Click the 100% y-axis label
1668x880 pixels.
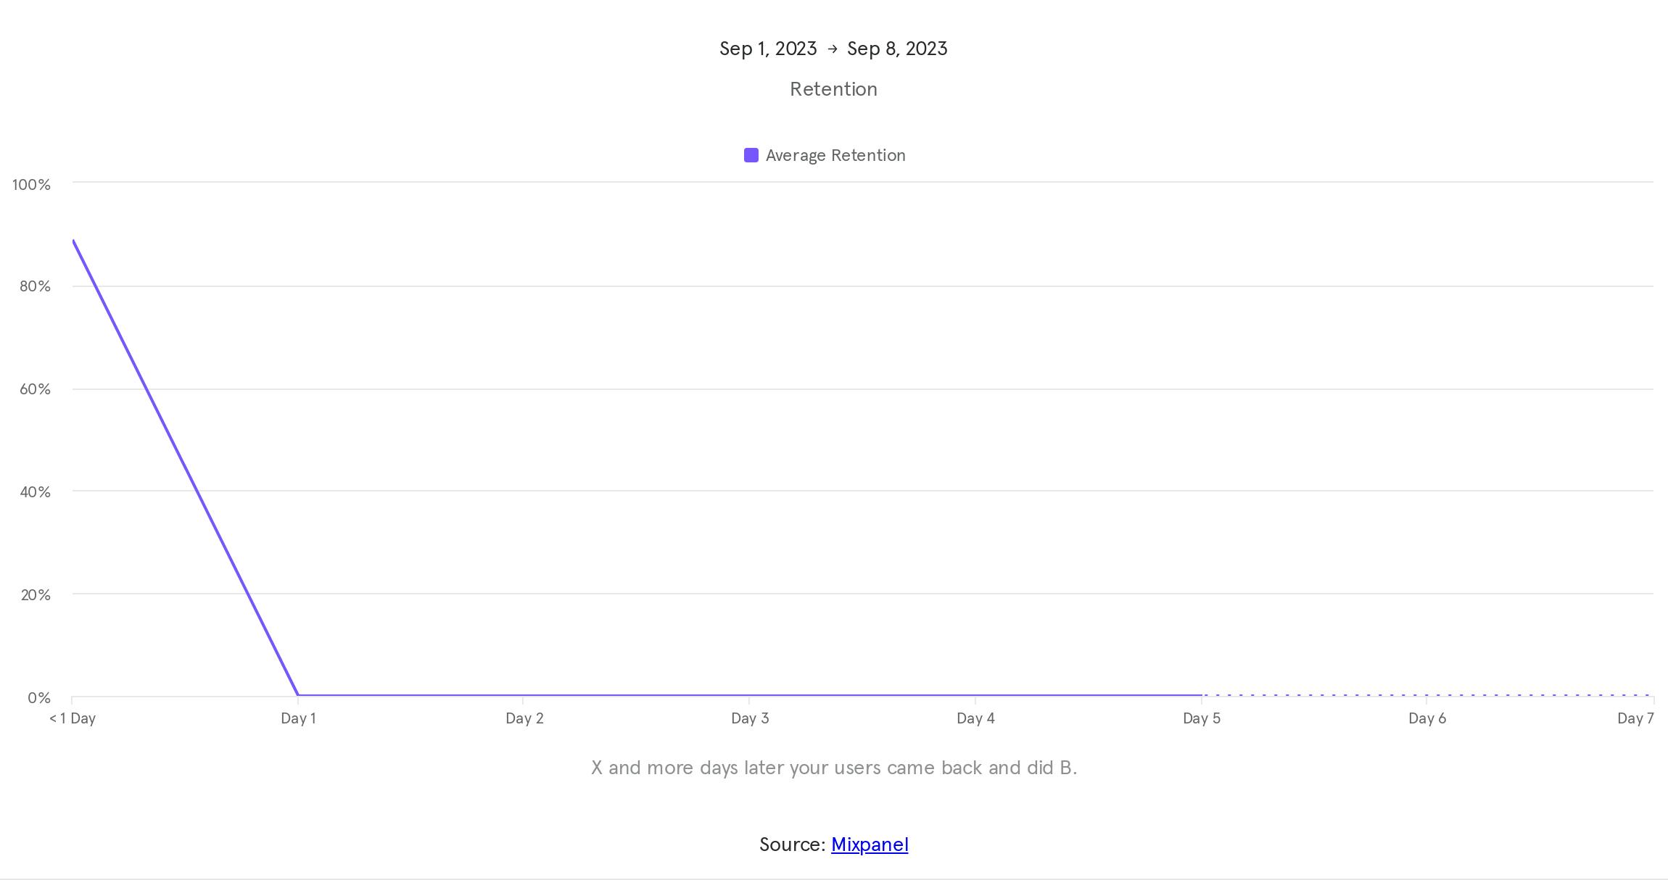point(31,185)
